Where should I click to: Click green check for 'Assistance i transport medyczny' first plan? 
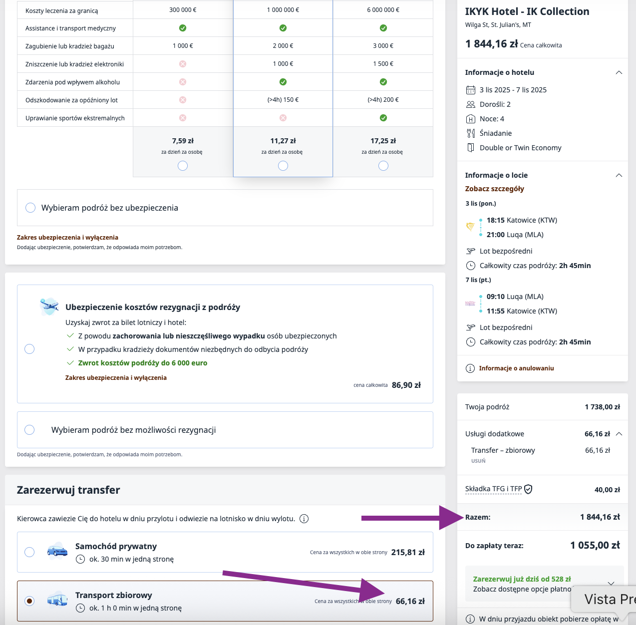click(x=183, y=28)
